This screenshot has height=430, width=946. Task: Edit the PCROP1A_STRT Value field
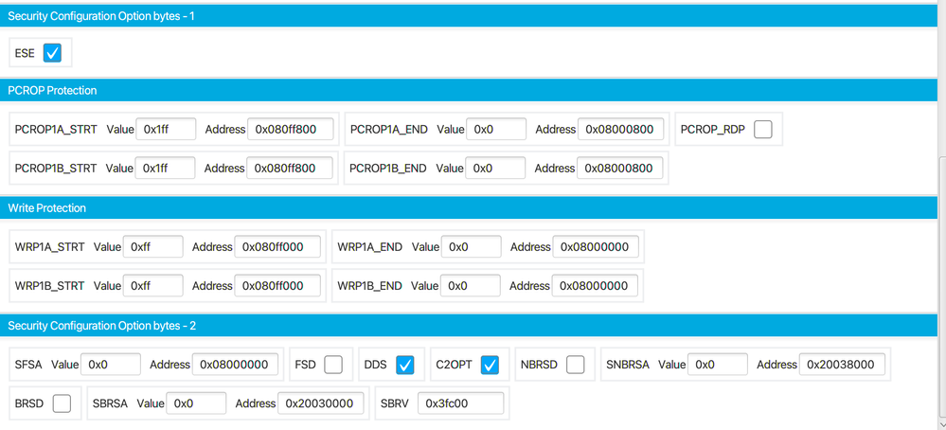pyautogui.click(x=166, y=129)
